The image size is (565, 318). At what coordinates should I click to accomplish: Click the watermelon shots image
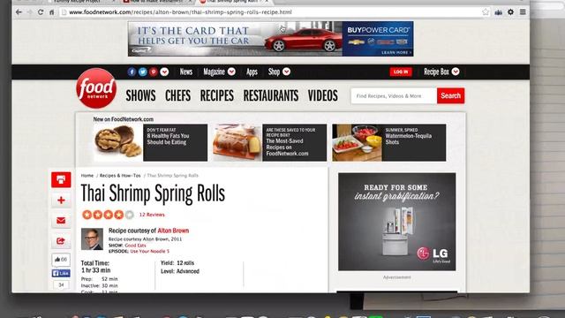(357, 143)
